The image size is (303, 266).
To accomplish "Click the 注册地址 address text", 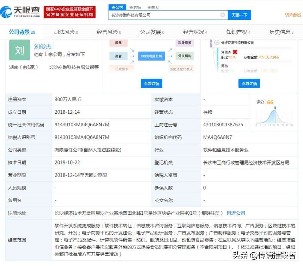I will pyautogui.click(x=139, y=213).
